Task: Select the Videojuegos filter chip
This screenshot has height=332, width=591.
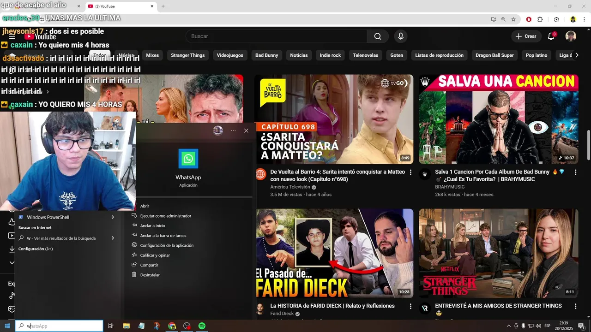Action: click(x=230, y=55)
